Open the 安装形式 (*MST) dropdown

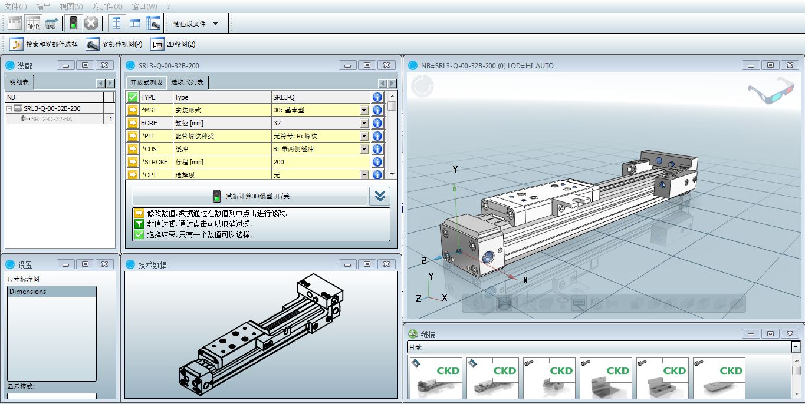click(364, 110)
